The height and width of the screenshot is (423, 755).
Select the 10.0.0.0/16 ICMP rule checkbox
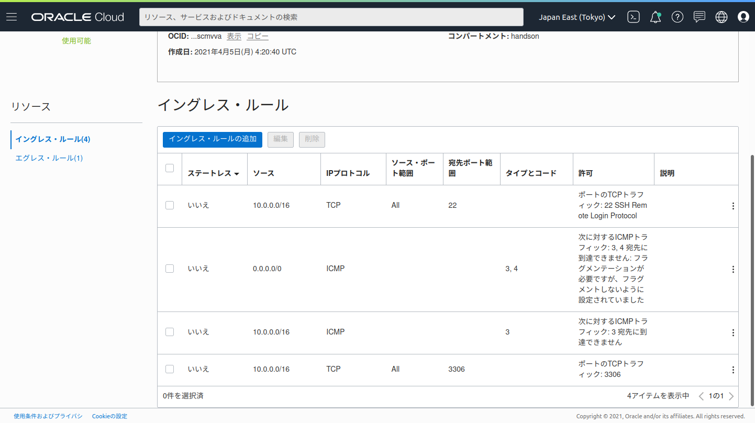170,332
